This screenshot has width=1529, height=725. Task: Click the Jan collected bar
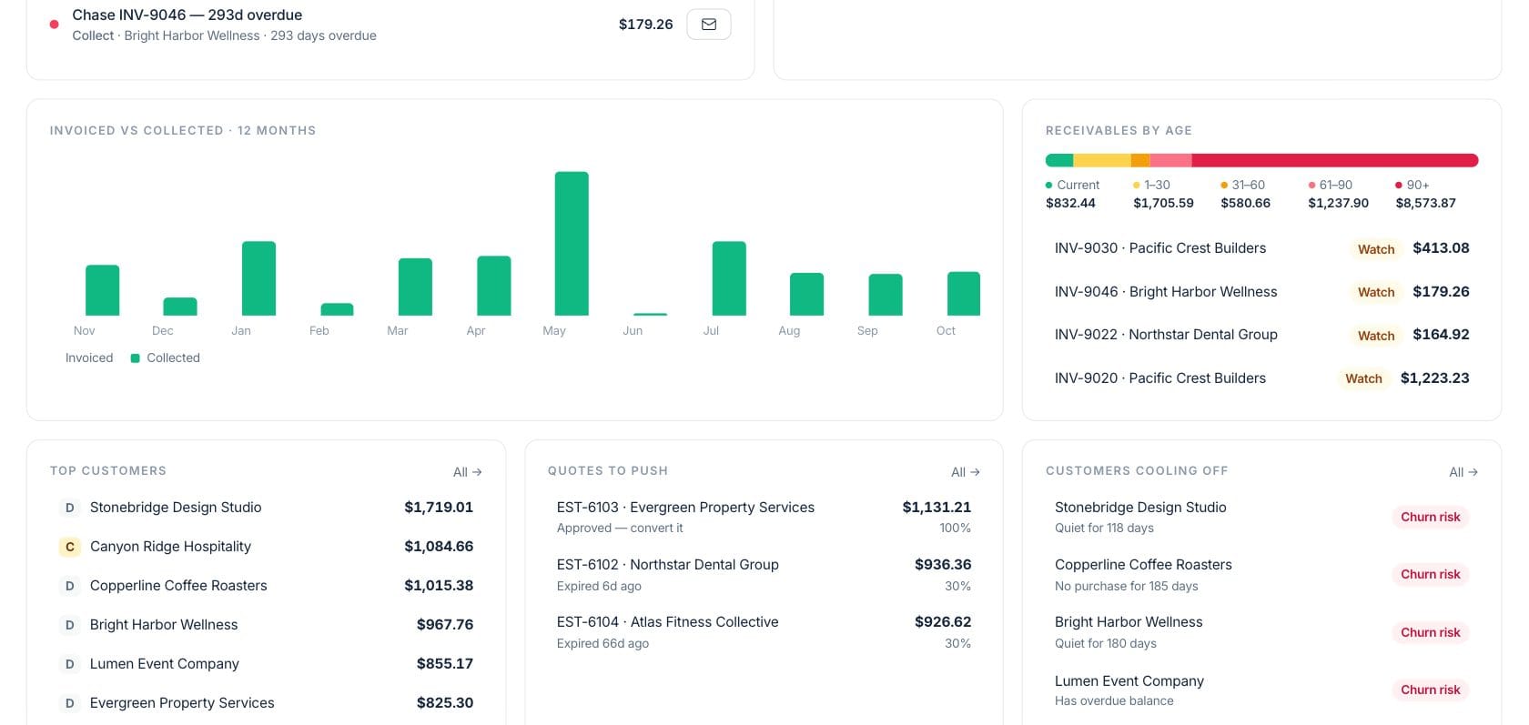point(258,278)
